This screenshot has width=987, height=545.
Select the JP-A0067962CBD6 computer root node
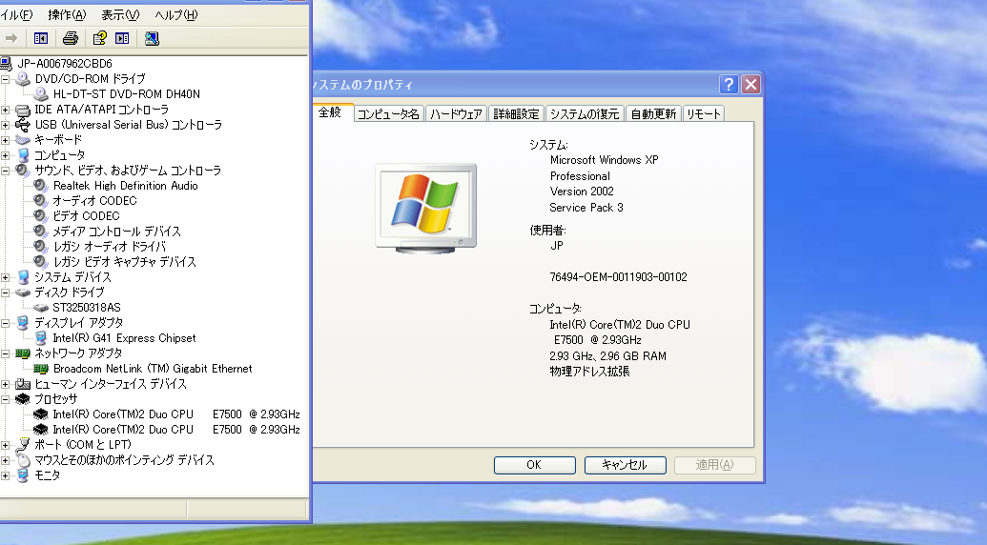(x=65, y=64)
